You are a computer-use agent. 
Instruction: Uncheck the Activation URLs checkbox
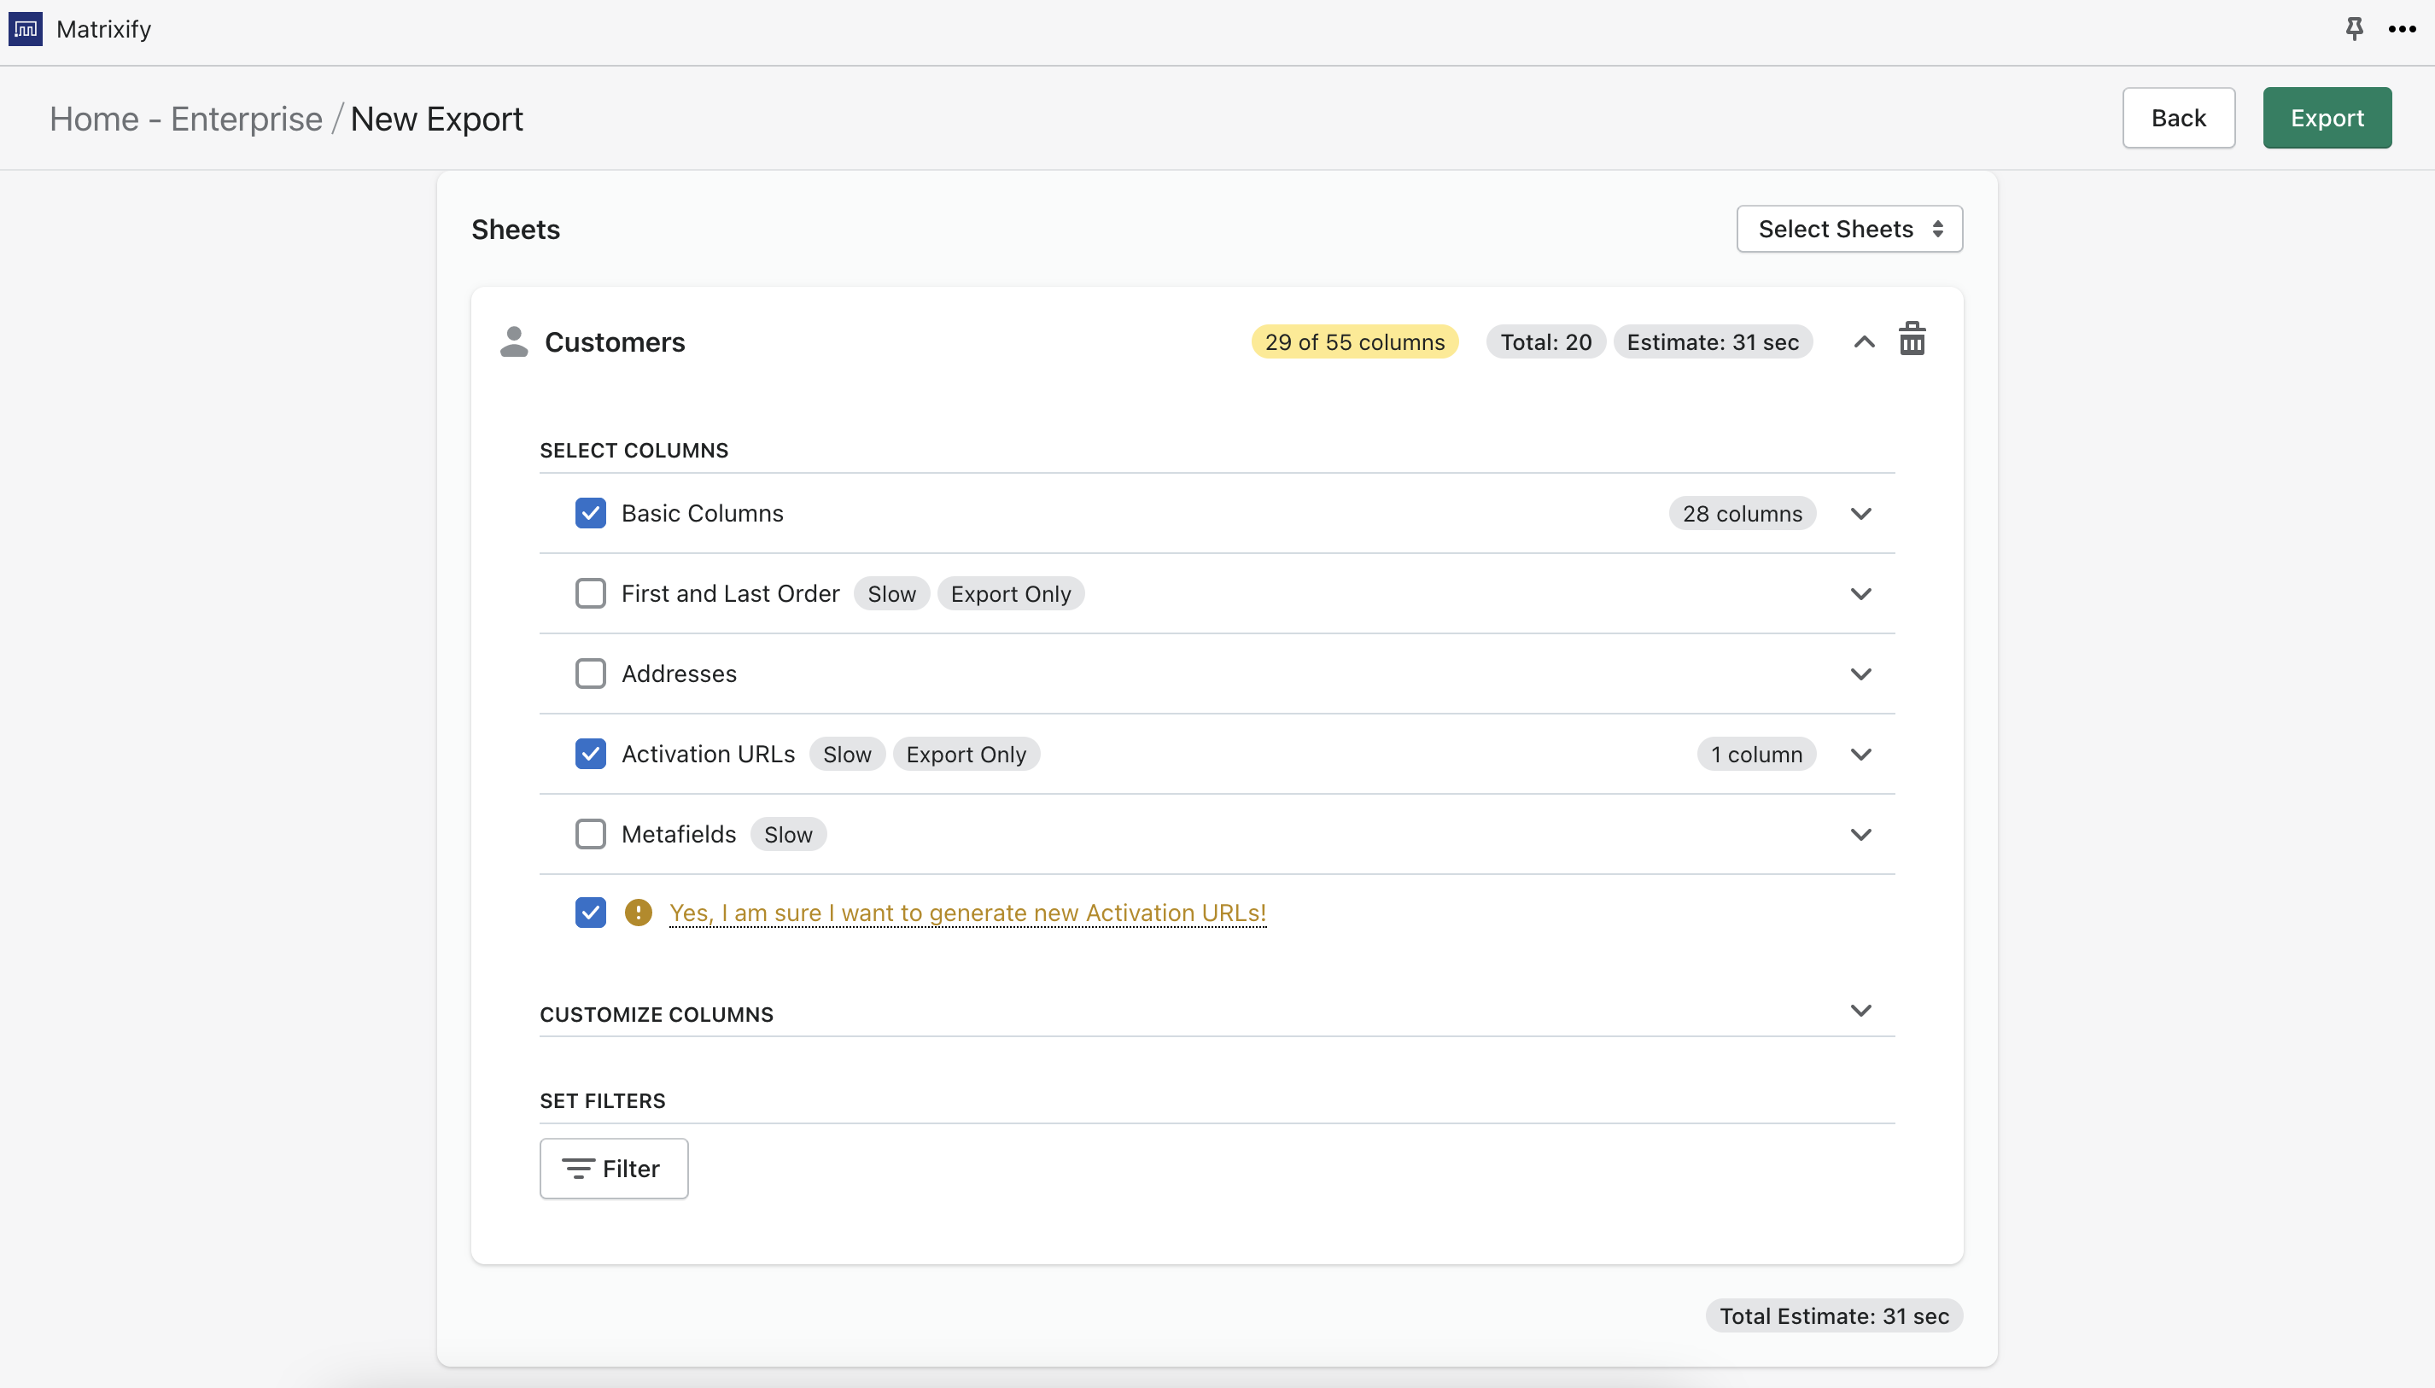pos(590,754)
